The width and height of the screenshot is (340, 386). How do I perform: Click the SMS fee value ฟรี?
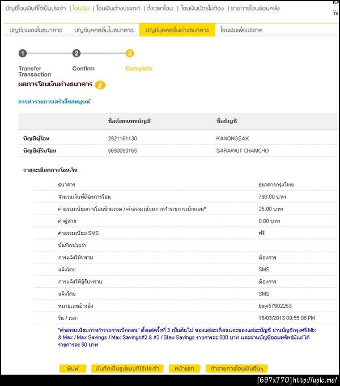pos(261,233)
